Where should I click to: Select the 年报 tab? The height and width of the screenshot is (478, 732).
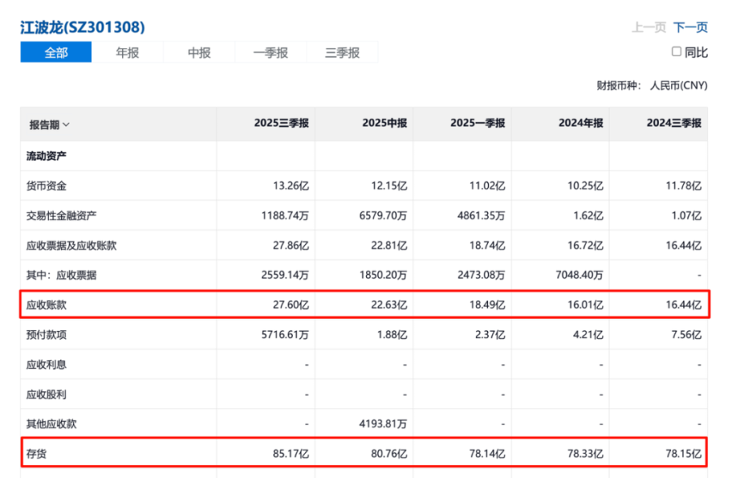click(x=128, y=53)
